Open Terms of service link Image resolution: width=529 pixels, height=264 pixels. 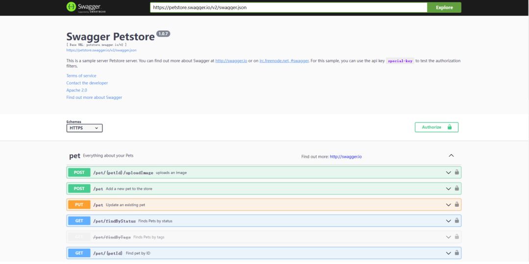[x=81, y=76]
